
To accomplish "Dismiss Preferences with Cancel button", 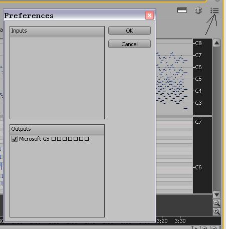I will pyautogui.click(x=129, y=44).
